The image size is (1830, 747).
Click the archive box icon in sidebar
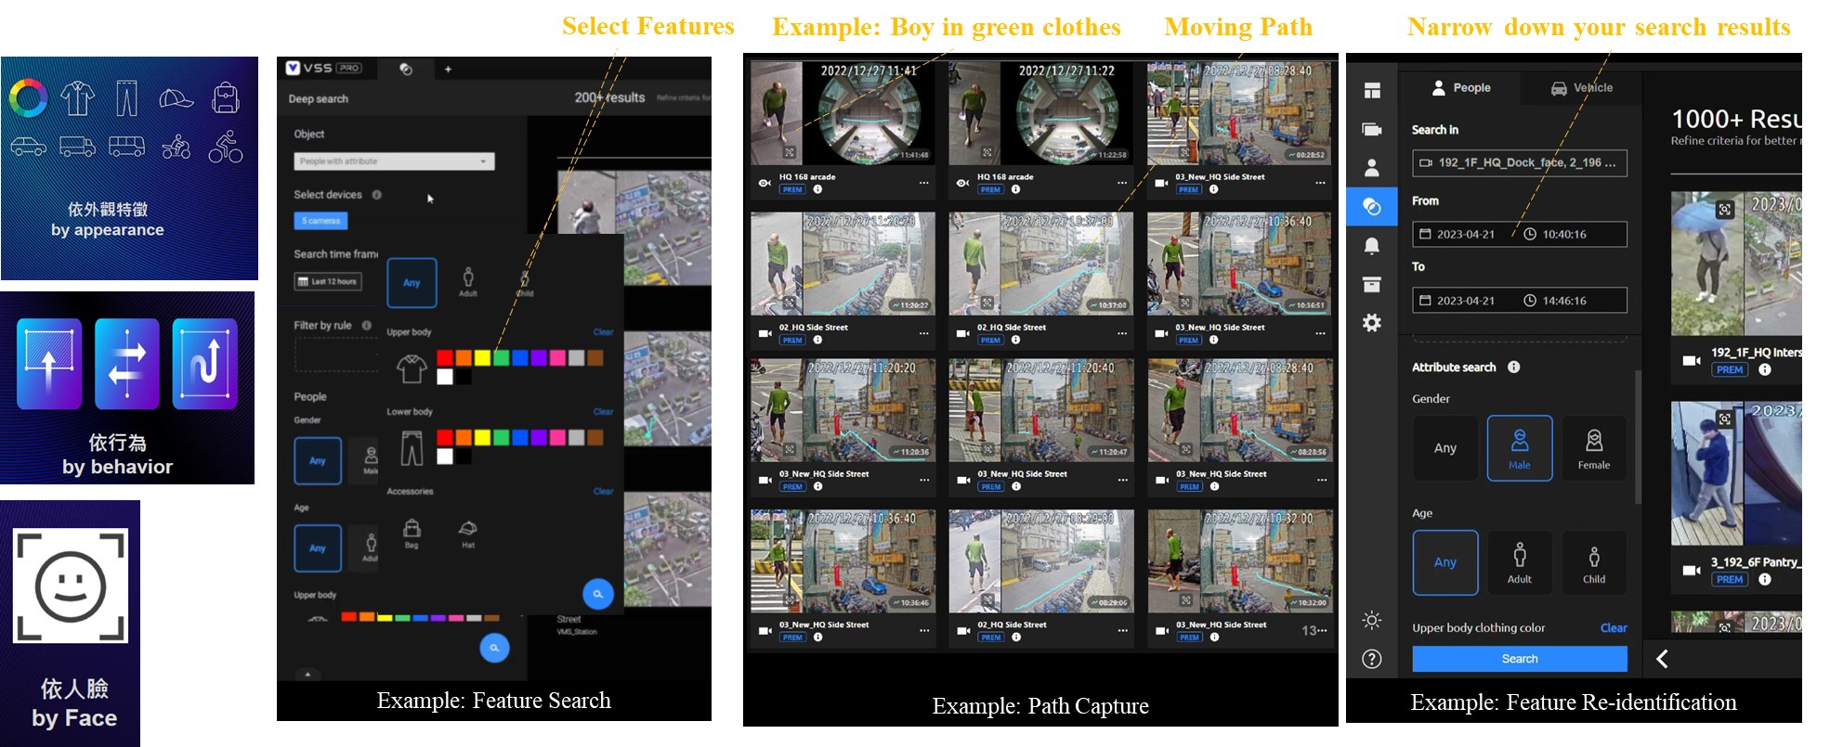[1371, 285]
